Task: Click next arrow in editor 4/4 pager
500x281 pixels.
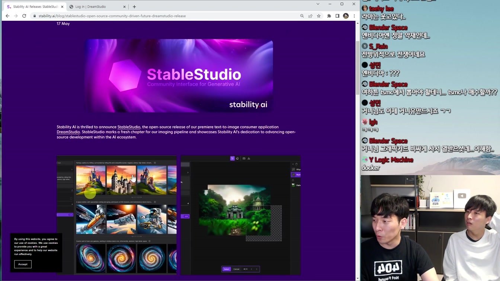Action: pos(257,269)
